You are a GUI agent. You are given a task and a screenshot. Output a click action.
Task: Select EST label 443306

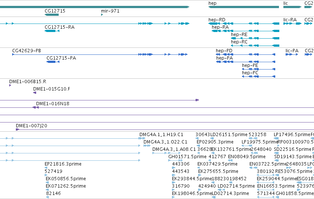[x=181, y=164]
